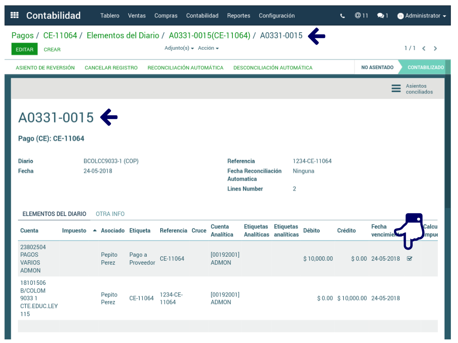Image resolution: width=458 pixels, height=343 pixels.
Task: Sort by the Impuesto column arrow
Action: click(x=94, y=231)
